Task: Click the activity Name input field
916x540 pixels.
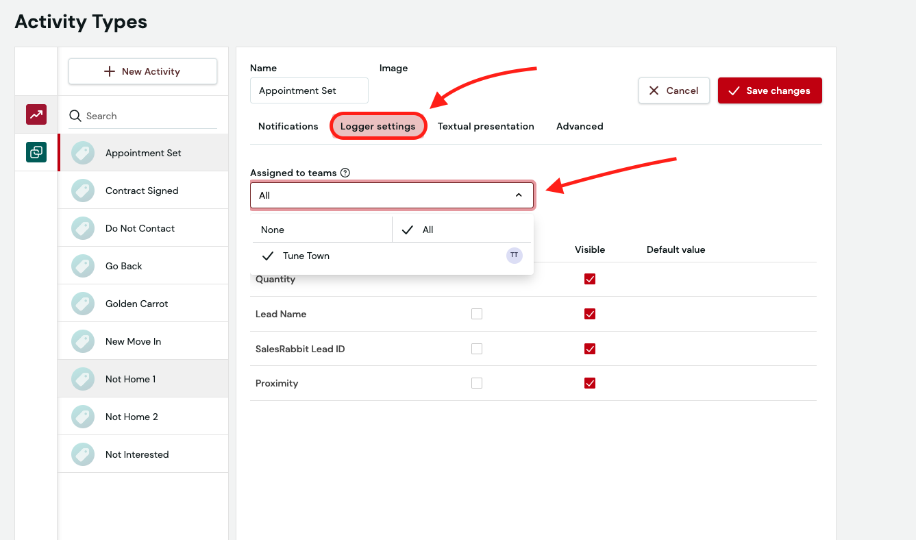Action: click(x=309, y=90)
